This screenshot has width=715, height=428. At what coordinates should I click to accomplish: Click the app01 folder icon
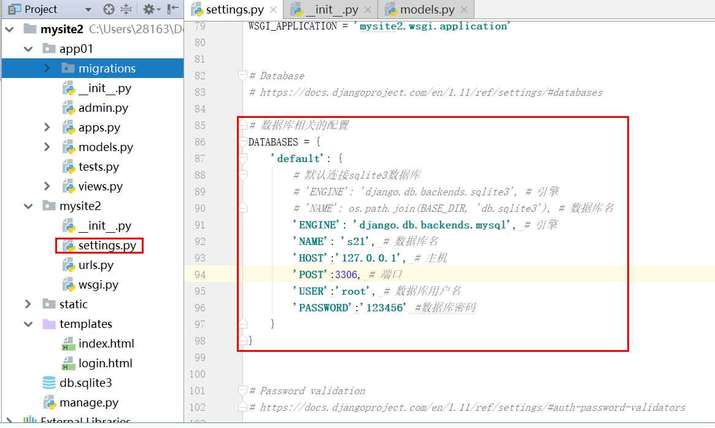coord(48,49)
